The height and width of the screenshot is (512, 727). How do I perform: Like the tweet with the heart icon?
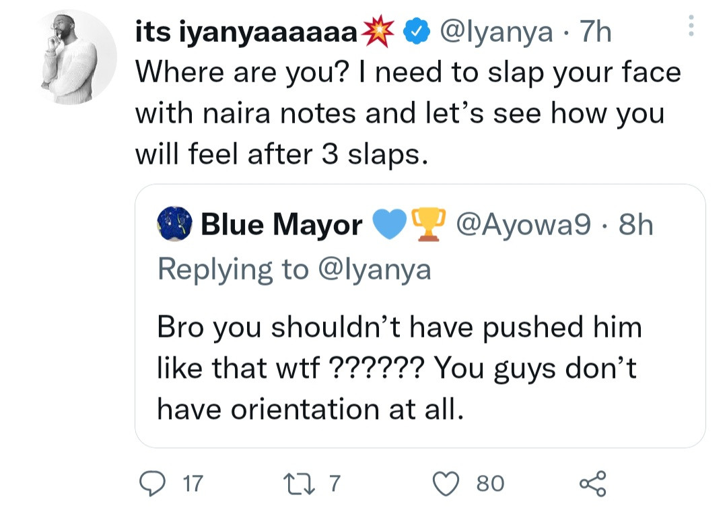tap(445, 482)
